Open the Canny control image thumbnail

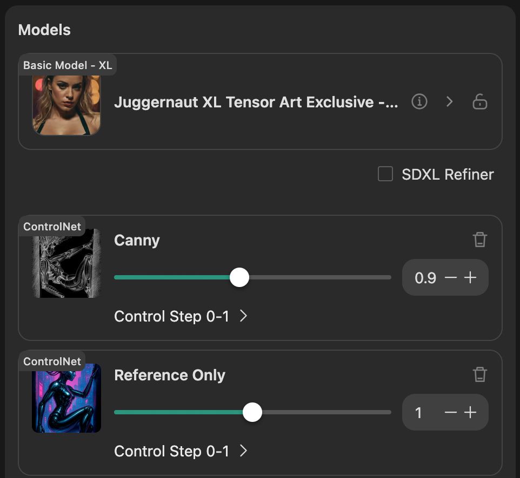66,263
